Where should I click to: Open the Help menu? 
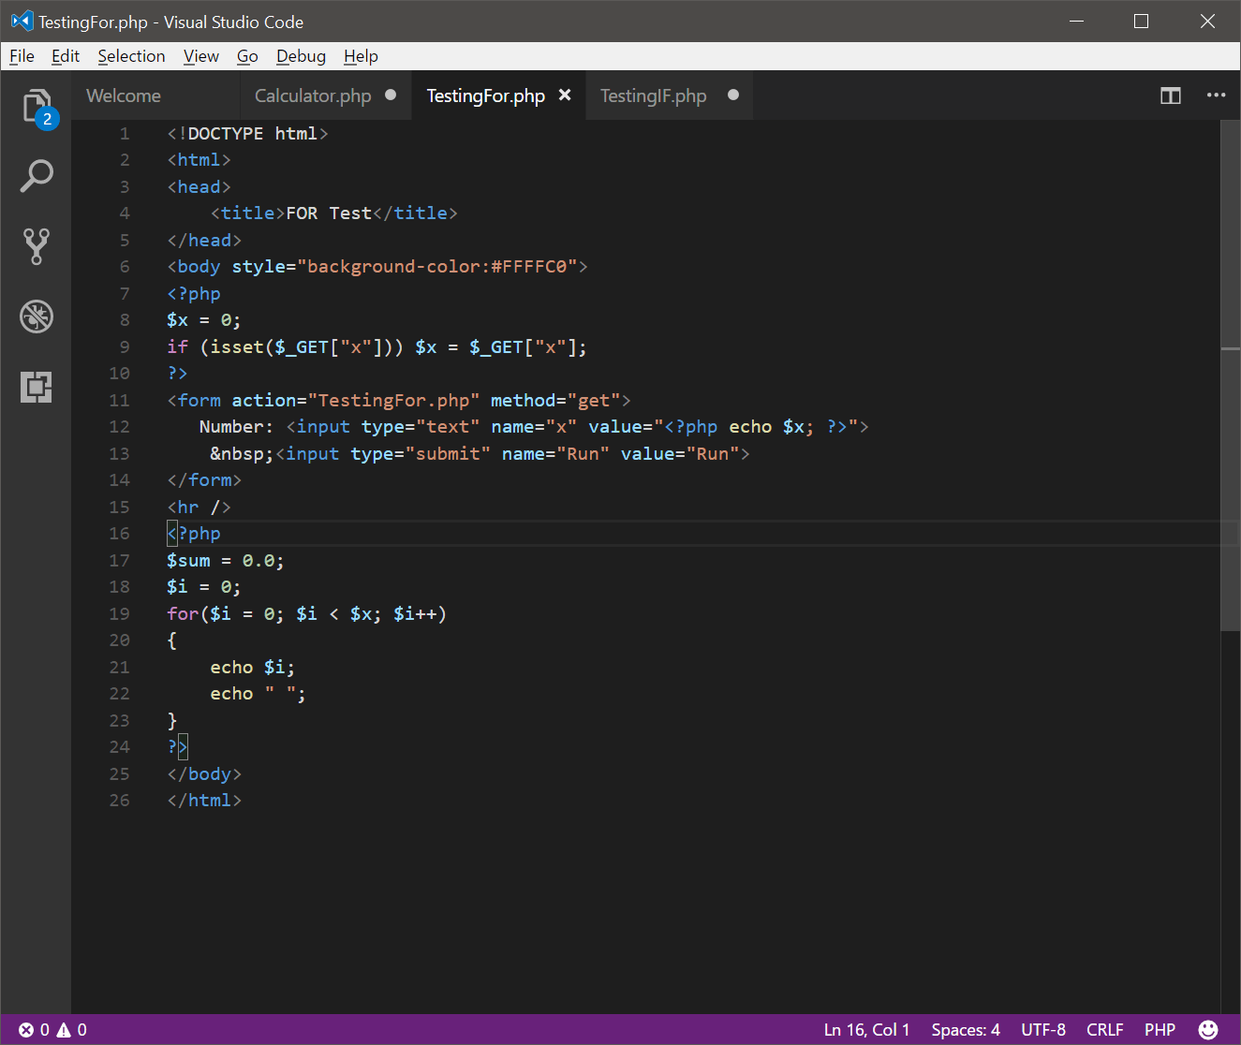coord(361,56)
